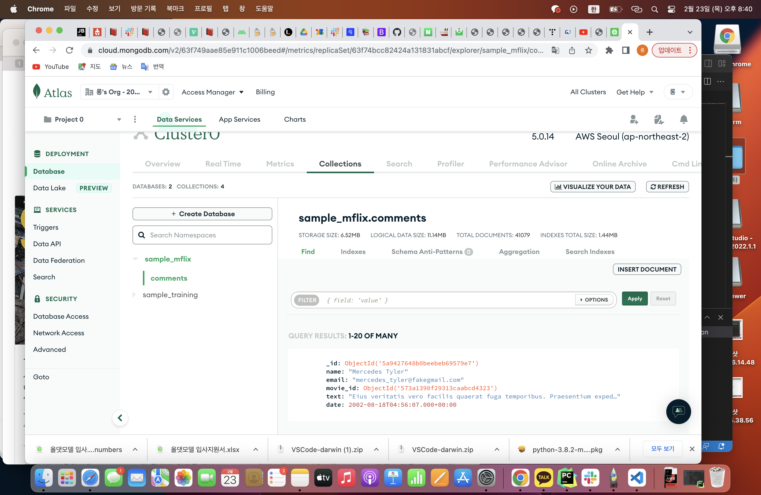
Task: Open the project activity feed icon
Action: pyautogui.click(x=659, y=119)
